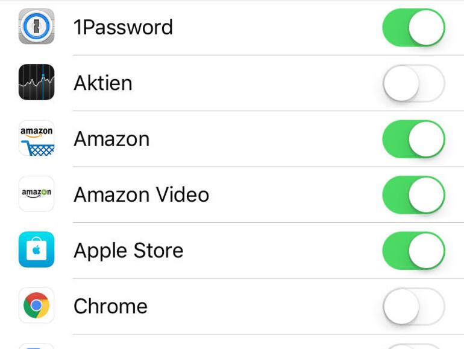Click the Amazon row label
The image size is (464, 349).
click(x=111, y=139)
